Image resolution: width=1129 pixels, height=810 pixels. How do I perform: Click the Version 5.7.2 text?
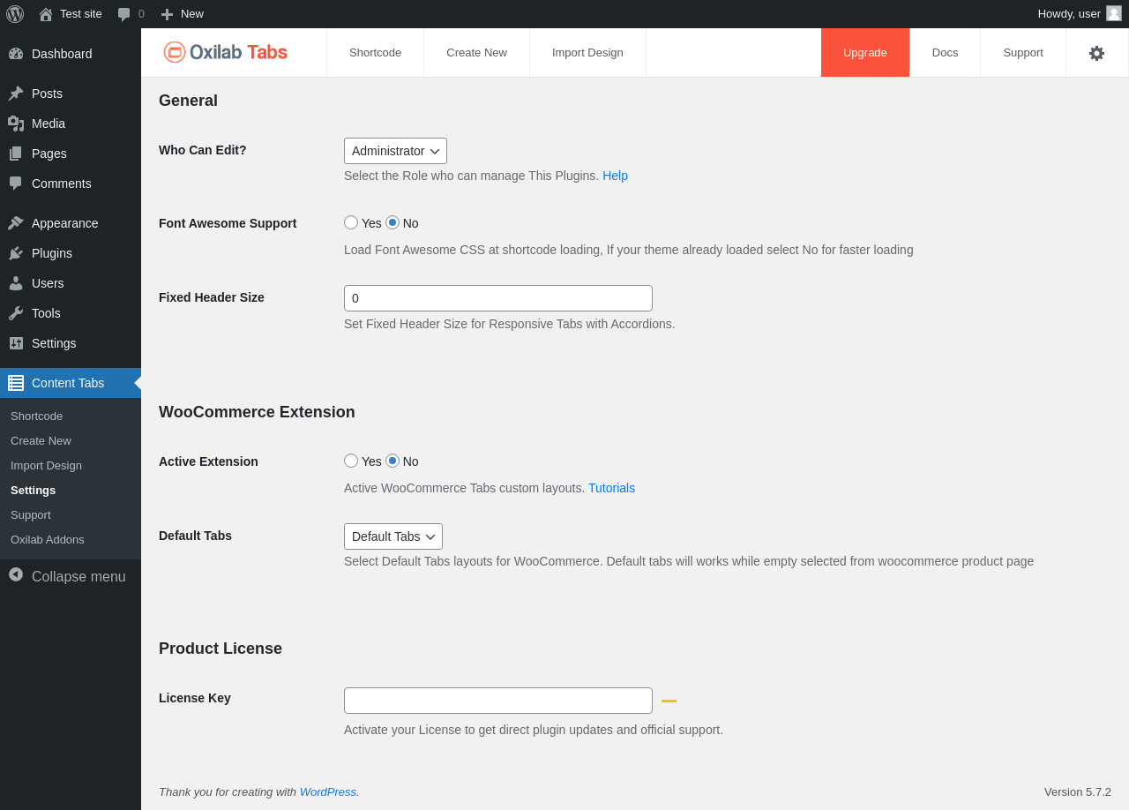click(1078, 791)
